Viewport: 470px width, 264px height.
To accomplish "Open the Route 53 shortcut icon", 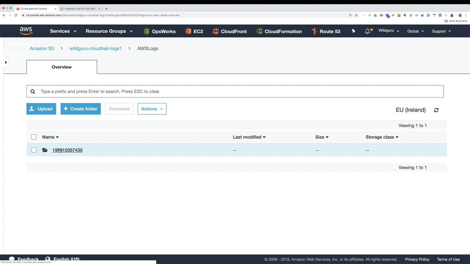I will [x=314, y=31].
